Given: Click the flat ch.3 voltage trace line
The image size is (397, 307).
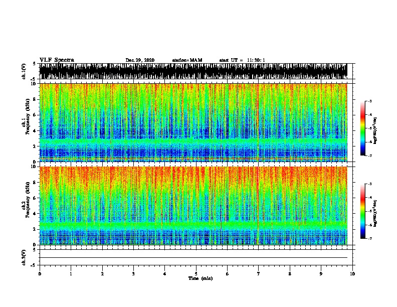Looking at the screenshot, I should pos(193,258).
